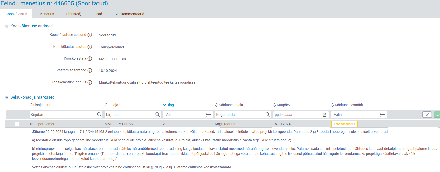Sort by Märkuse objekt column
The height and width of the screenshot is (172, 440).
pos(229,105)
